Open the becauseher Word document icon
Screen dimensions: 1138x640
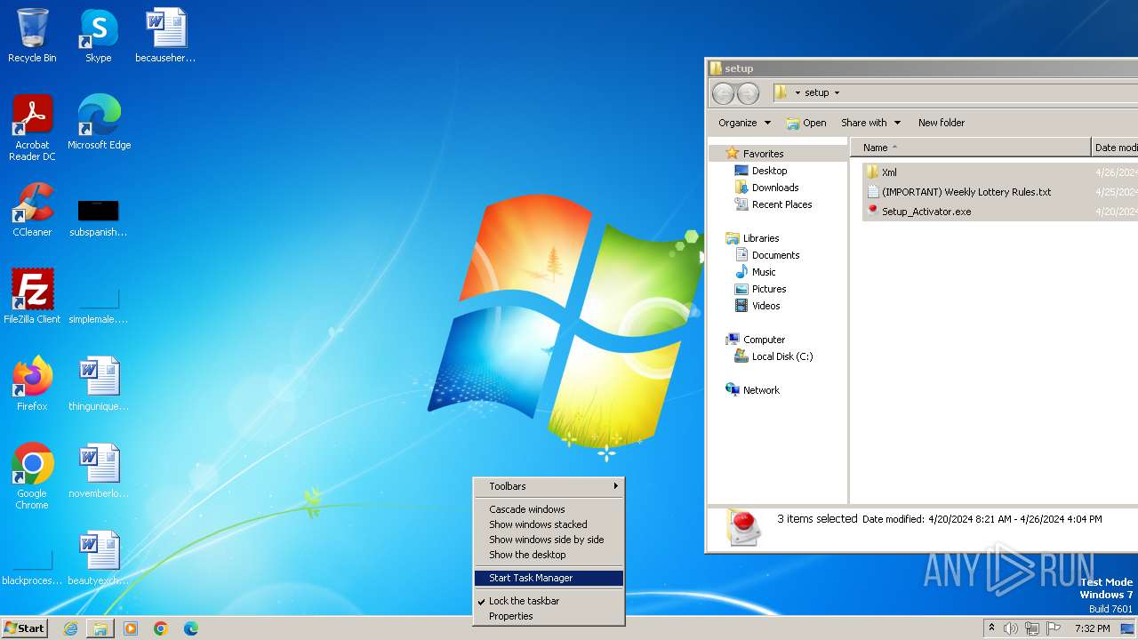point(165,36)
